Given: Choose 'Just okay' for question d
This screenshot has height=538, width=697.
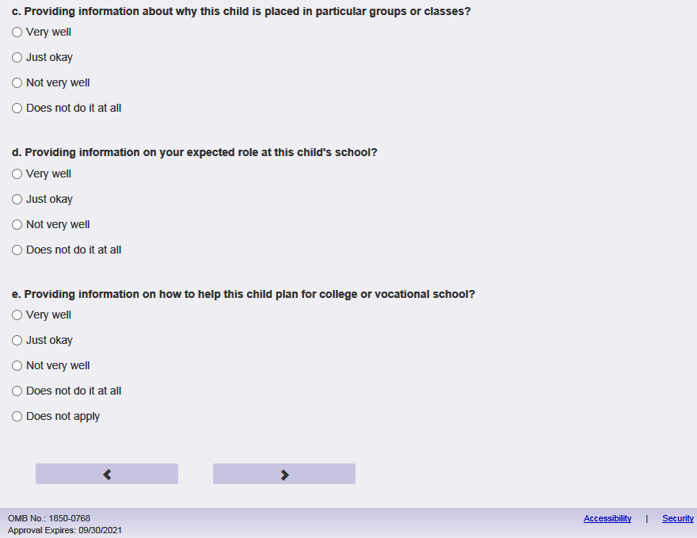Looking at the screenshot, I should coord(17,200).
